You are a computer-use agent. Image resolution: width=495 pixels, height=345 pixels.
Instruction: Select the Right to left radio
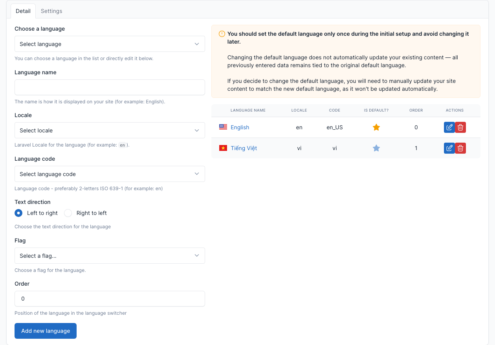point(68,213)
